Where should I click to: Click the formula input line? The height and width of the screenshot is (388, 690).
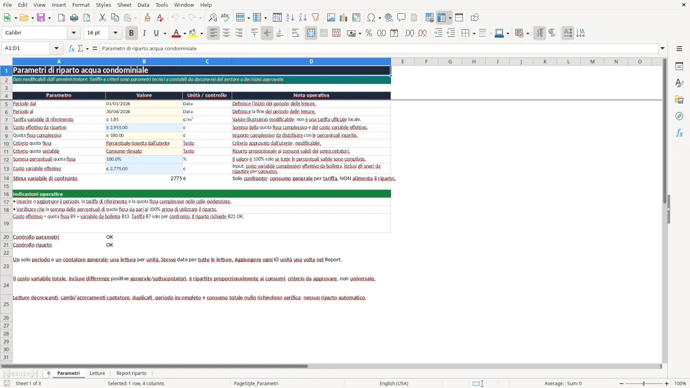(379, 48)
